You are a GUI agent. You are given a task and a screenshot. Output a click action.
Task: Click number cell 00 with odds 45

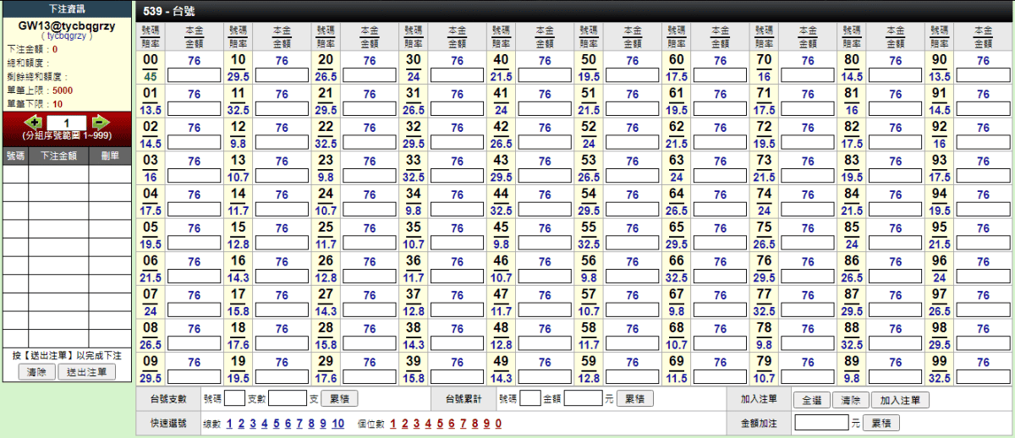pyautogui.click(x=151, y=68)
